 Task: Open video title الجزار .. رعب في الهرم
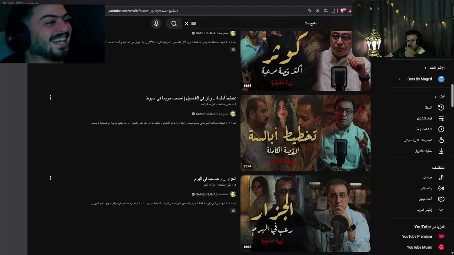point(215,179)
